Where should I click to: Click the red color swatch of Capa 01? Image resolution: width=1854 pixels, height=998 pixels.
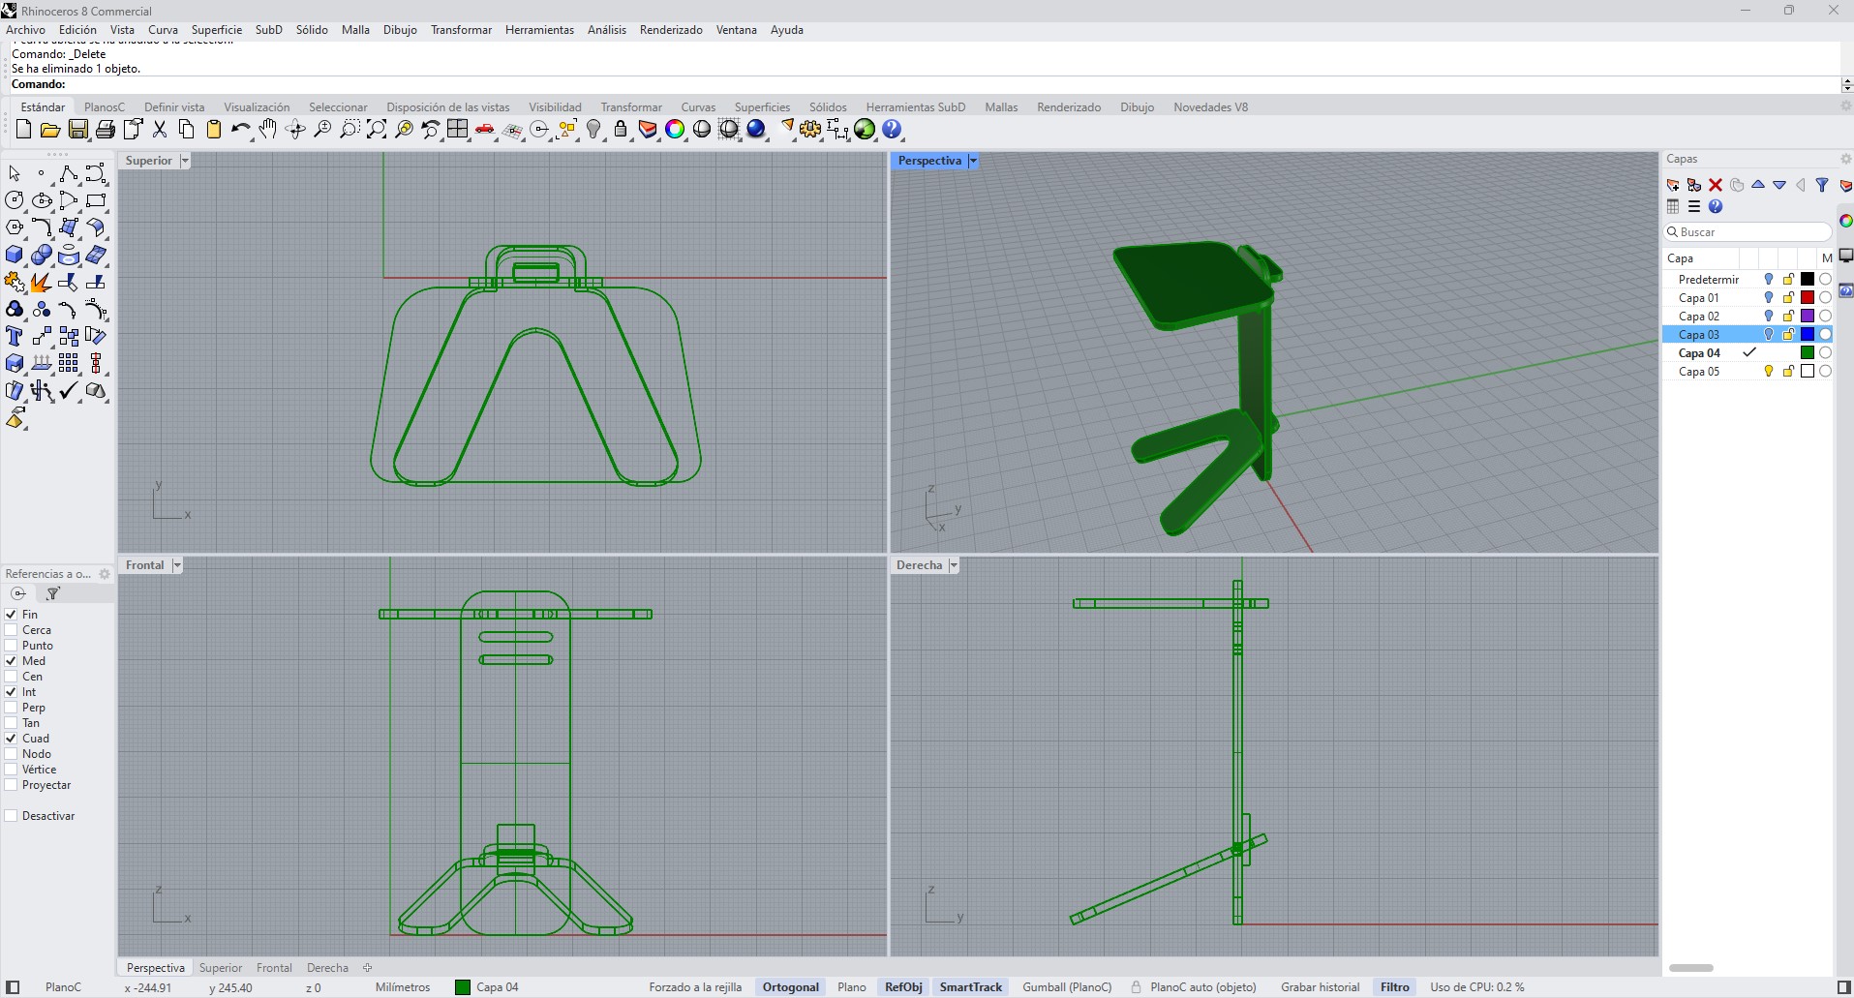pyautogui.click(x=1807, y=298)
